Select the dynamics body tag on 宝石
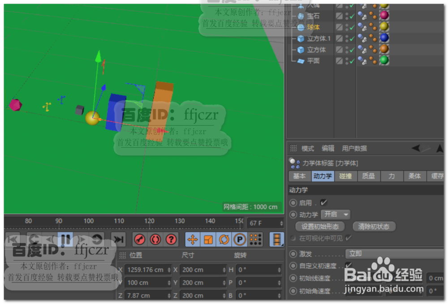448x304 pixels. click(362, 15)
